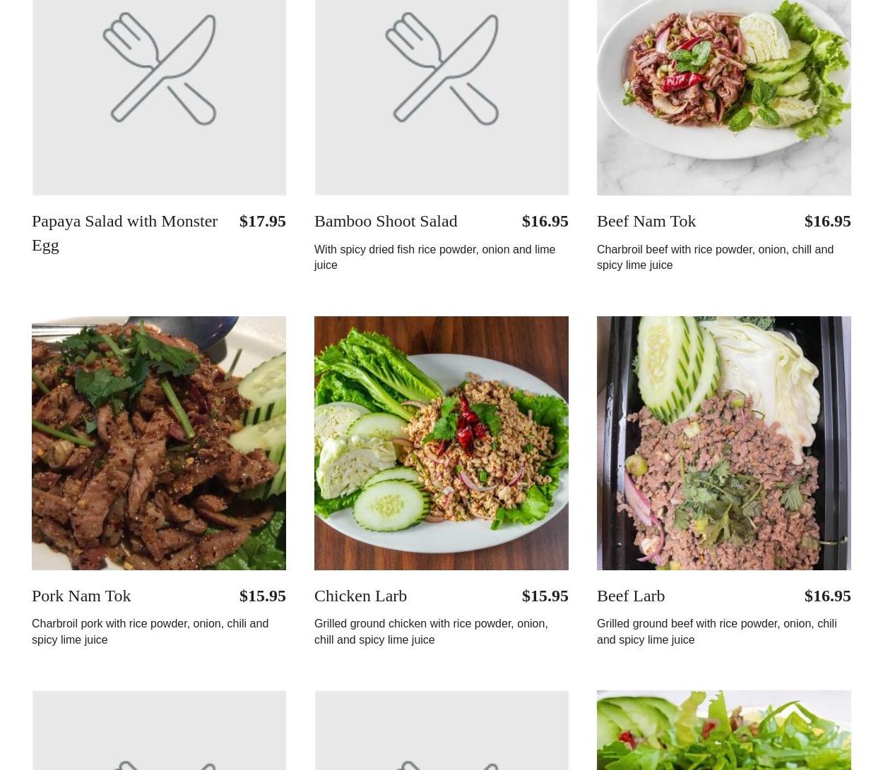Image resolution: width=883 pixels, height=770 pixels.
Task: Click Bamboo Shoot Salad placeholder fork-knife icon
Action: click(x=441, y=68)
